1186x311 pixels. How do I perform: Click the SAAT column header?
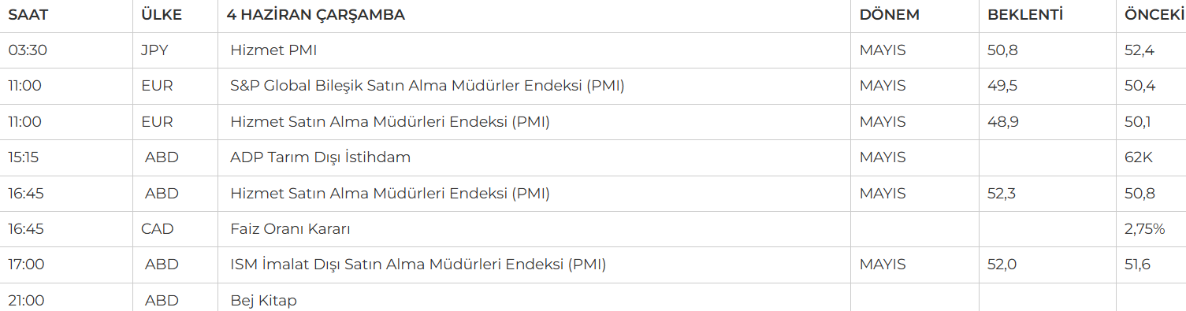coord(25,15)
